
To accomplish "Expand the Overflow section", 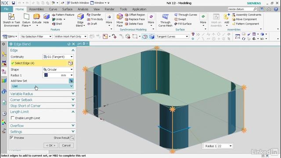I will click(x=42, y=126).
